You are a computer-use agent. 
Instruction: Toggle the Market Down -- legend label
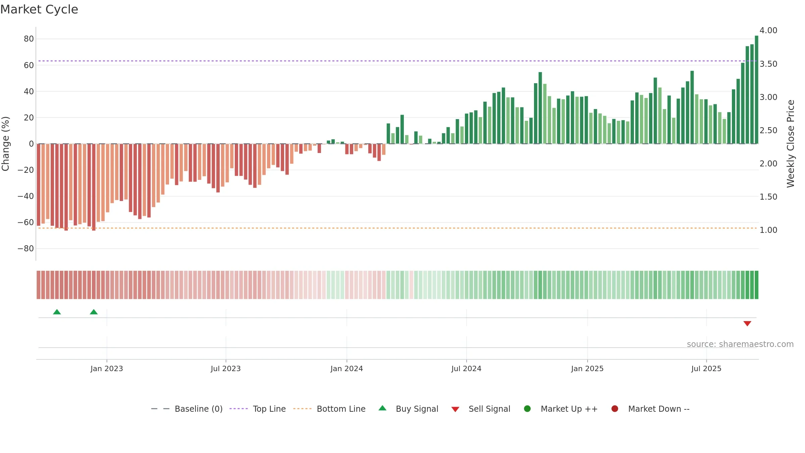pyautogui.click(x=659, y=409)
